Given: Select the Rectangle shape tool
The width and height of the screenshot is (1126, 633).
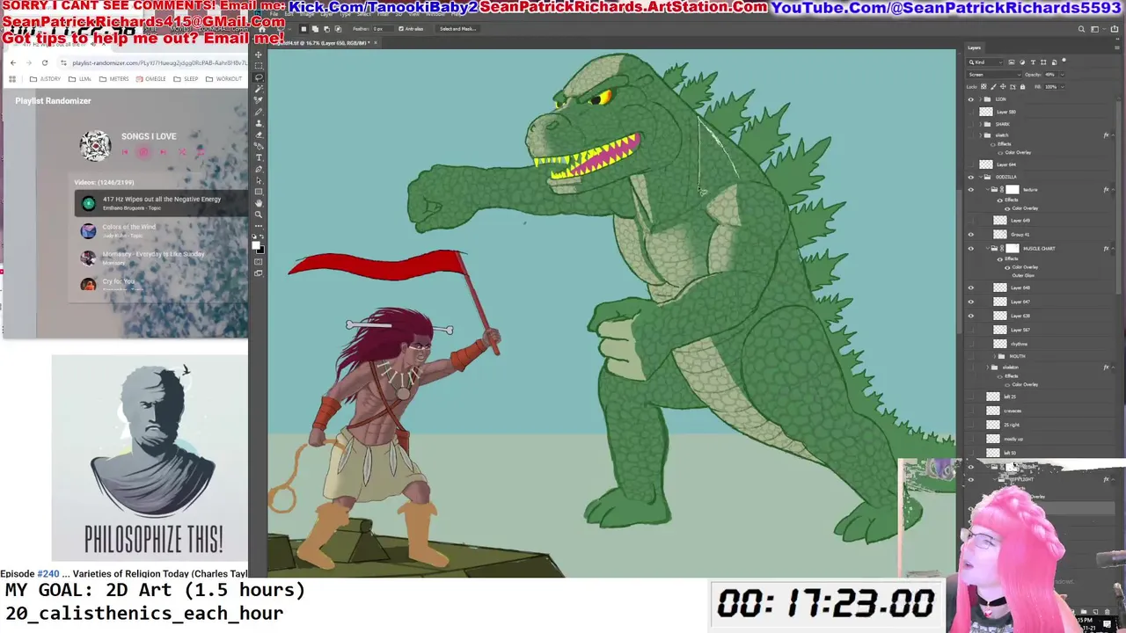Looking at the screenshot, I should click(x=259, y=193).
